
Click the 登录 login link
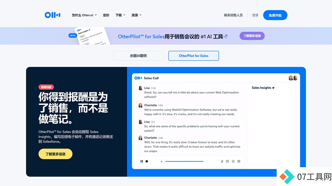[x=255, y=15]
